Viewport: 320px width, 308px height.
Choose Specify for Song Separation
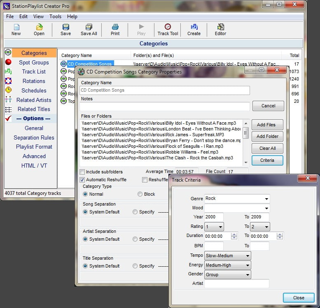coord(135,212)
